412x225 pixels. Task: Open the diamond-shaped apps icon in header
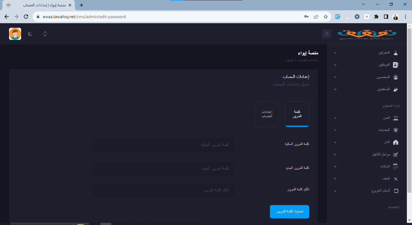(x=45, y=34)
